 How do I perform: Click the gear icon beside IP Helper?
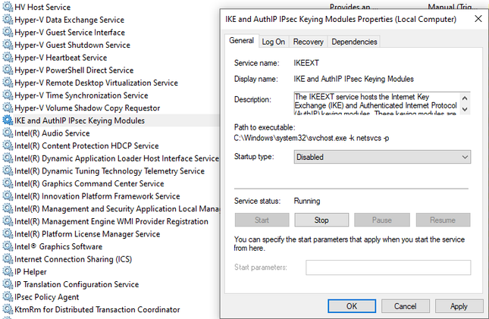pyautogui.click(x=8, y=271)
